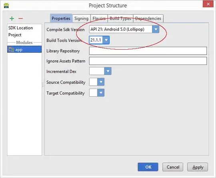Click the Android Studio icon in title bar
216x178 pixels.
[x=6, y=6]
